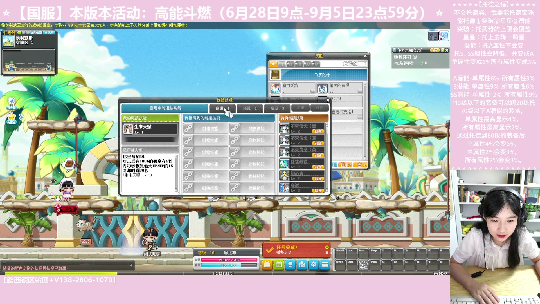The height and width of the screenshot is (304, 540).
Task: Switch to 预设 3 preset tab
Action: pos(277,108)
